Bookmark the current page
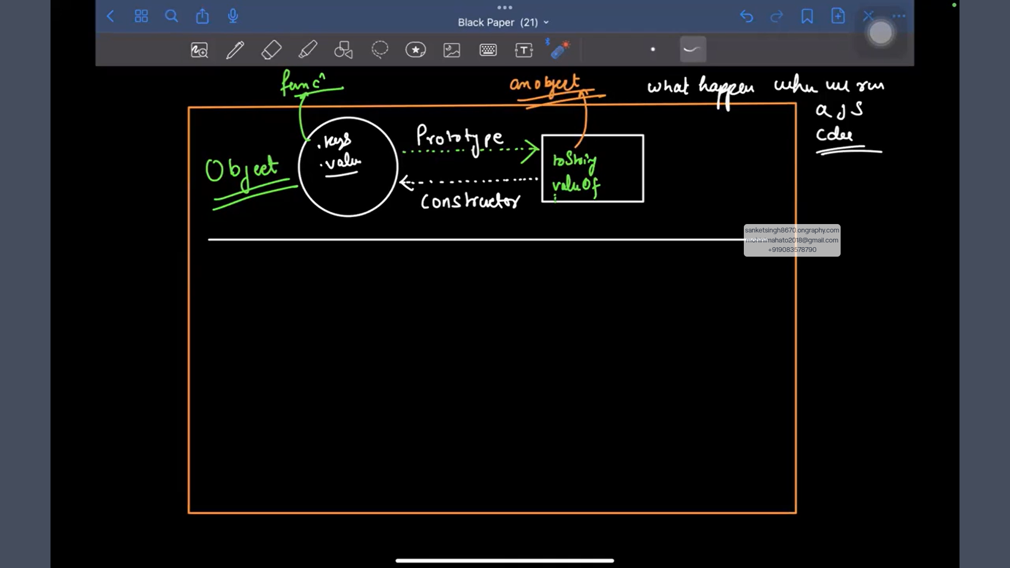 (807, 16)
